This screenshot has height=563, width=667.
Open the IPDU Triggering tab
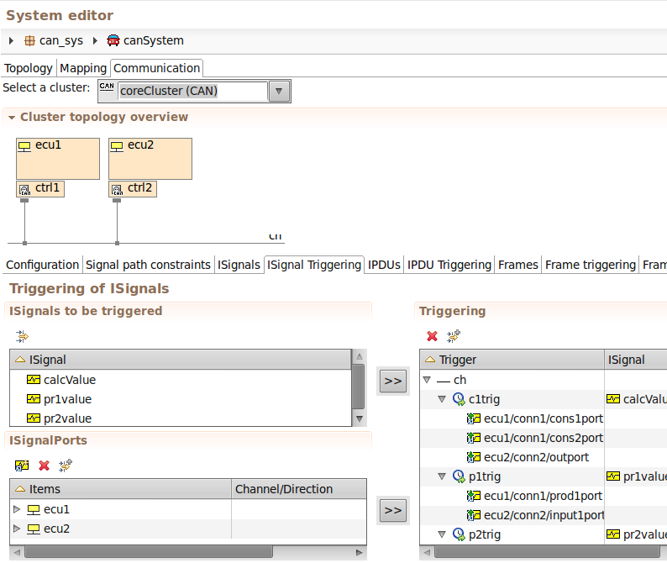coord(449,265)
